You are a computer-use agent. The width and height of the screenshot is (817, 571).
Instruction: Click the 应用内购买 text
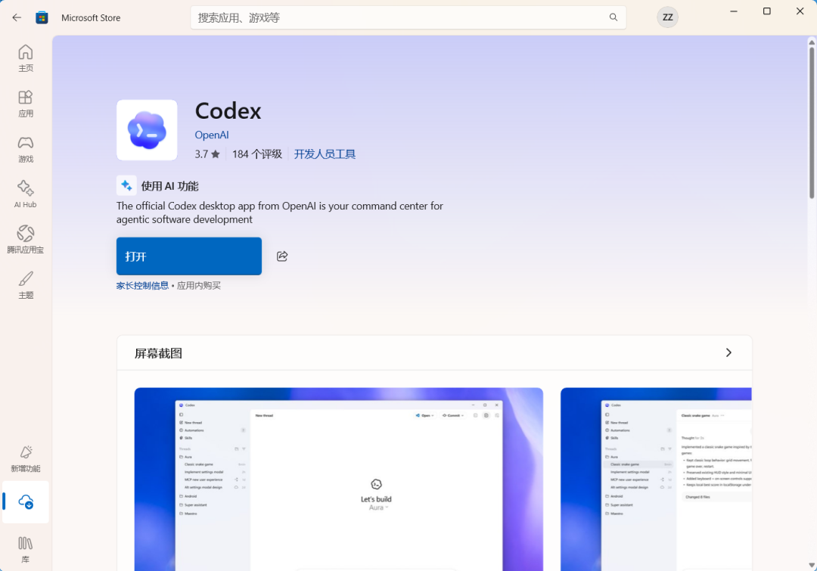[x=198, y=286]
